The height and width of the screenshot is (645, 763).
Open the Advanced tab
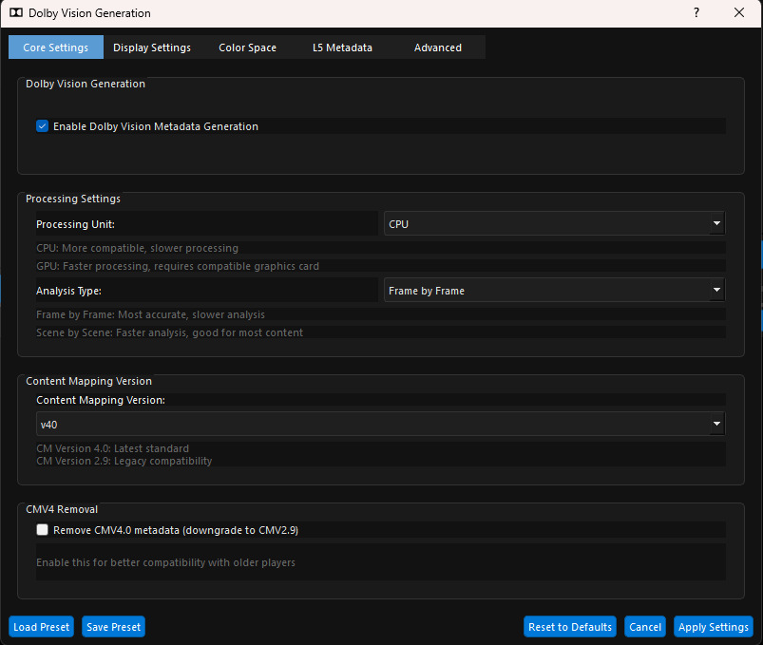click(437, 47)
